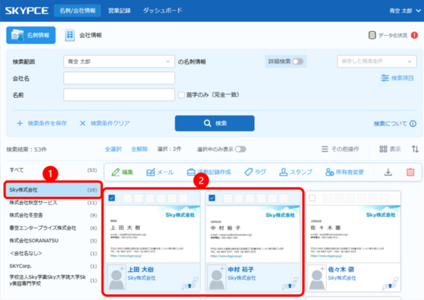
Task: Click the red trash delete icon
Action: 410,172
